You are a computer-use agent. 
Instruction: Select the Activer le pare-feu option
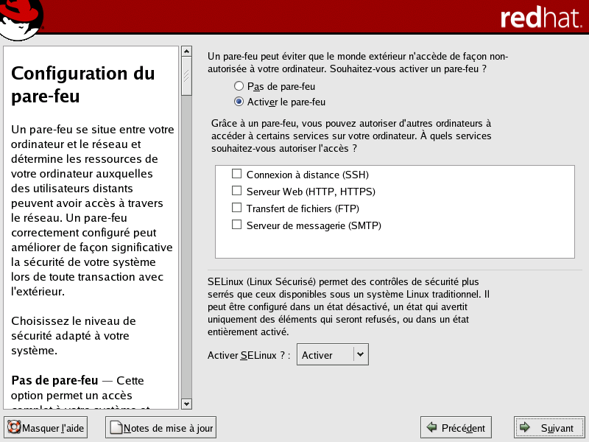[x=239, y=102]
